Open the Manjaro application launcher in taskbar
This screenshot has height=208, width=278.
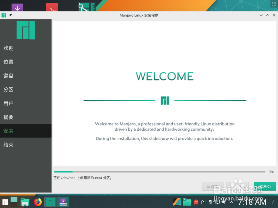5,202
